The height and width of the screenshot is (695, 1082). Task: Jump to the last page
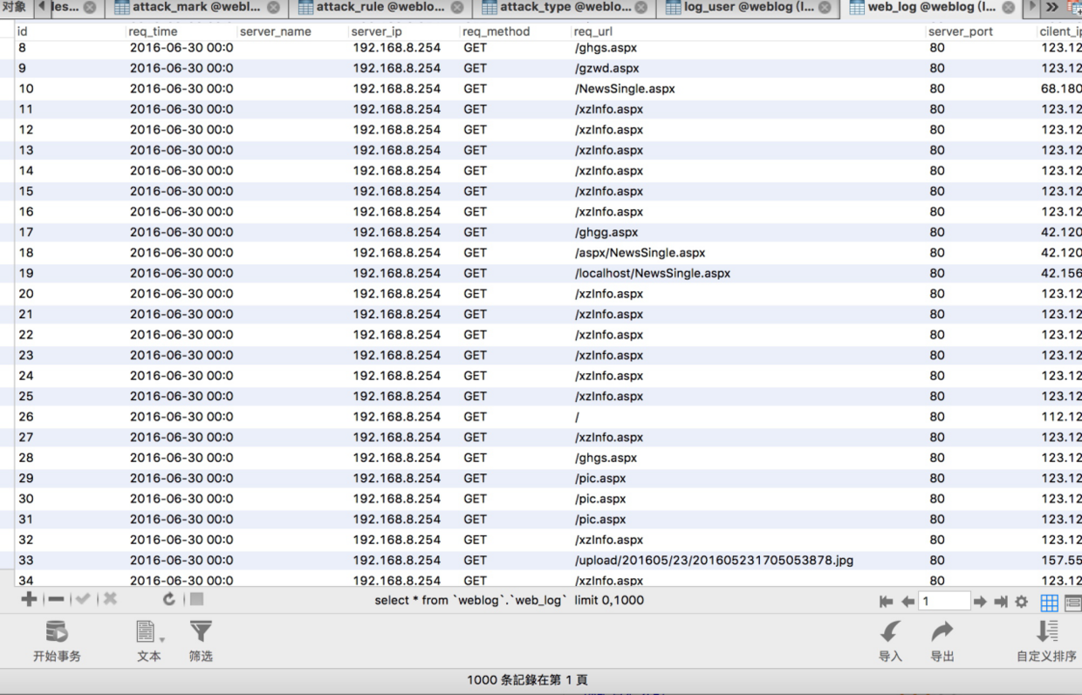pyautogui.click(x=1001, y=602)
